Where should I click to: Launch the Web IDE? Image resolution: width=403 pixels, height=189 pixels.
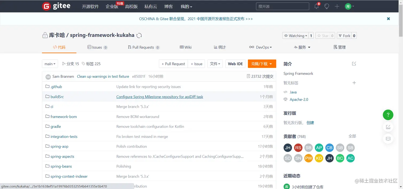[235, 64]
